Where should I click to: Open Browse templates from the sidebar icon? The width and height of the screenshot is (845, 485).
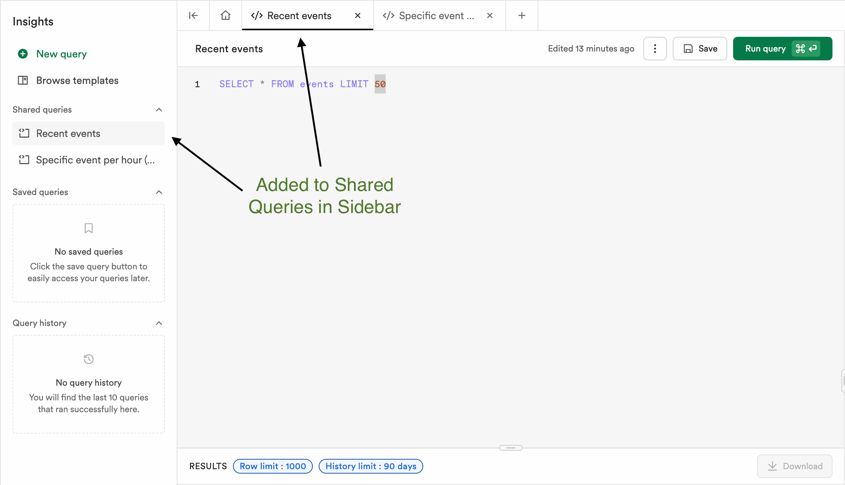point(23,80)
